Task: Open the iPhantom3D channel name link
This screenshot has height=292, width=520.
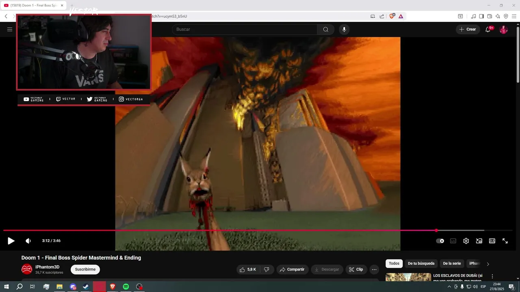Action: [47, 267]
